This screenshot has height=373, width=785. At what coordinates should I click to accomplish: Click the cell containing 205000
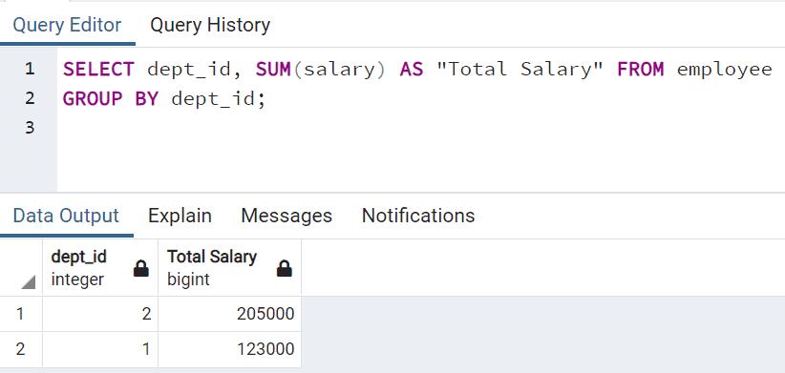[230, 314]
